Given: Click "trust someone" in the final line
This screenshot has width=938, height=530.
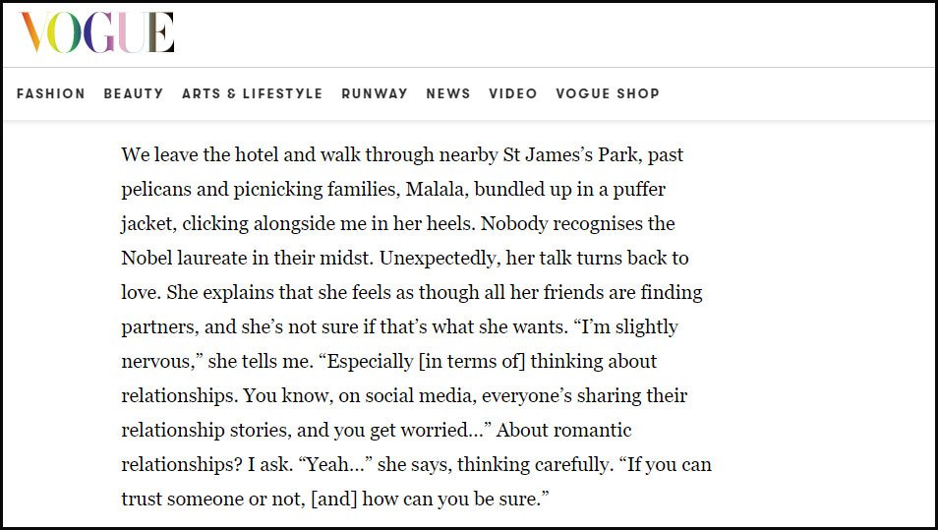Looking at the screenshot, I should tap(183, 500).
